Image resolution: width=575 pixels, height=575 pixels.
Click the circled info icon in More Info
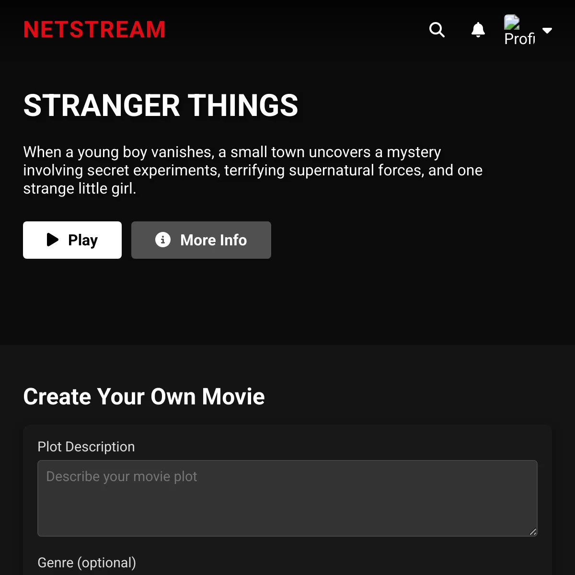pos(163,240)
